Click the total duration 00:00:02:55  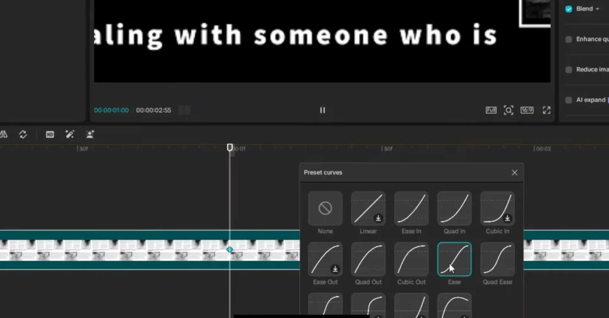point(153,110)
